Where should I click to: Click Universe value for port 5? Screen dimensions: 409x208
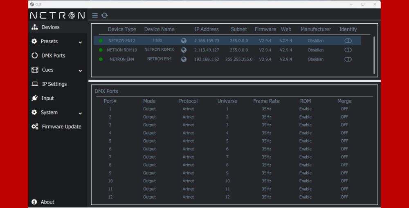coord(227,141)
